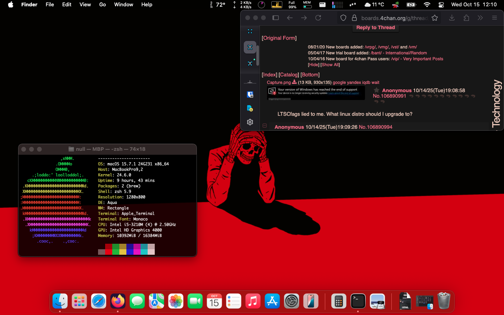Viewport: 504px width, 315px height.
Task: Click the gray block in neofetch palette
Action: (x=102, y=252)
